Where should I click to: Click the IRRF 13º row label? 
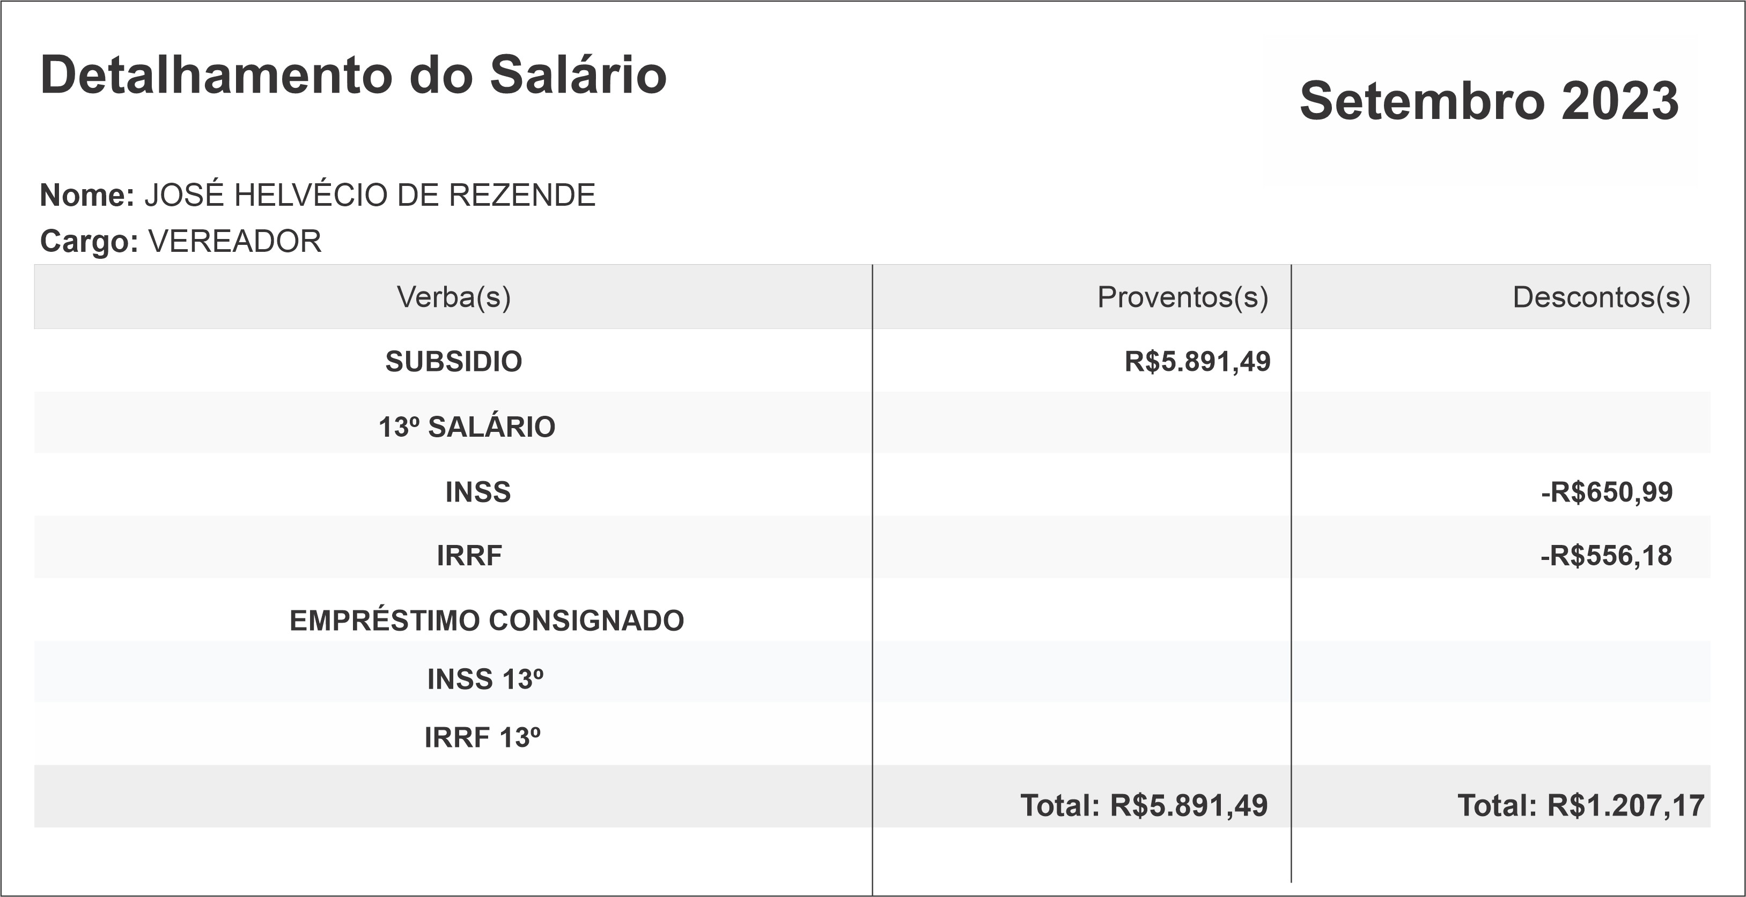pos(482,738)
